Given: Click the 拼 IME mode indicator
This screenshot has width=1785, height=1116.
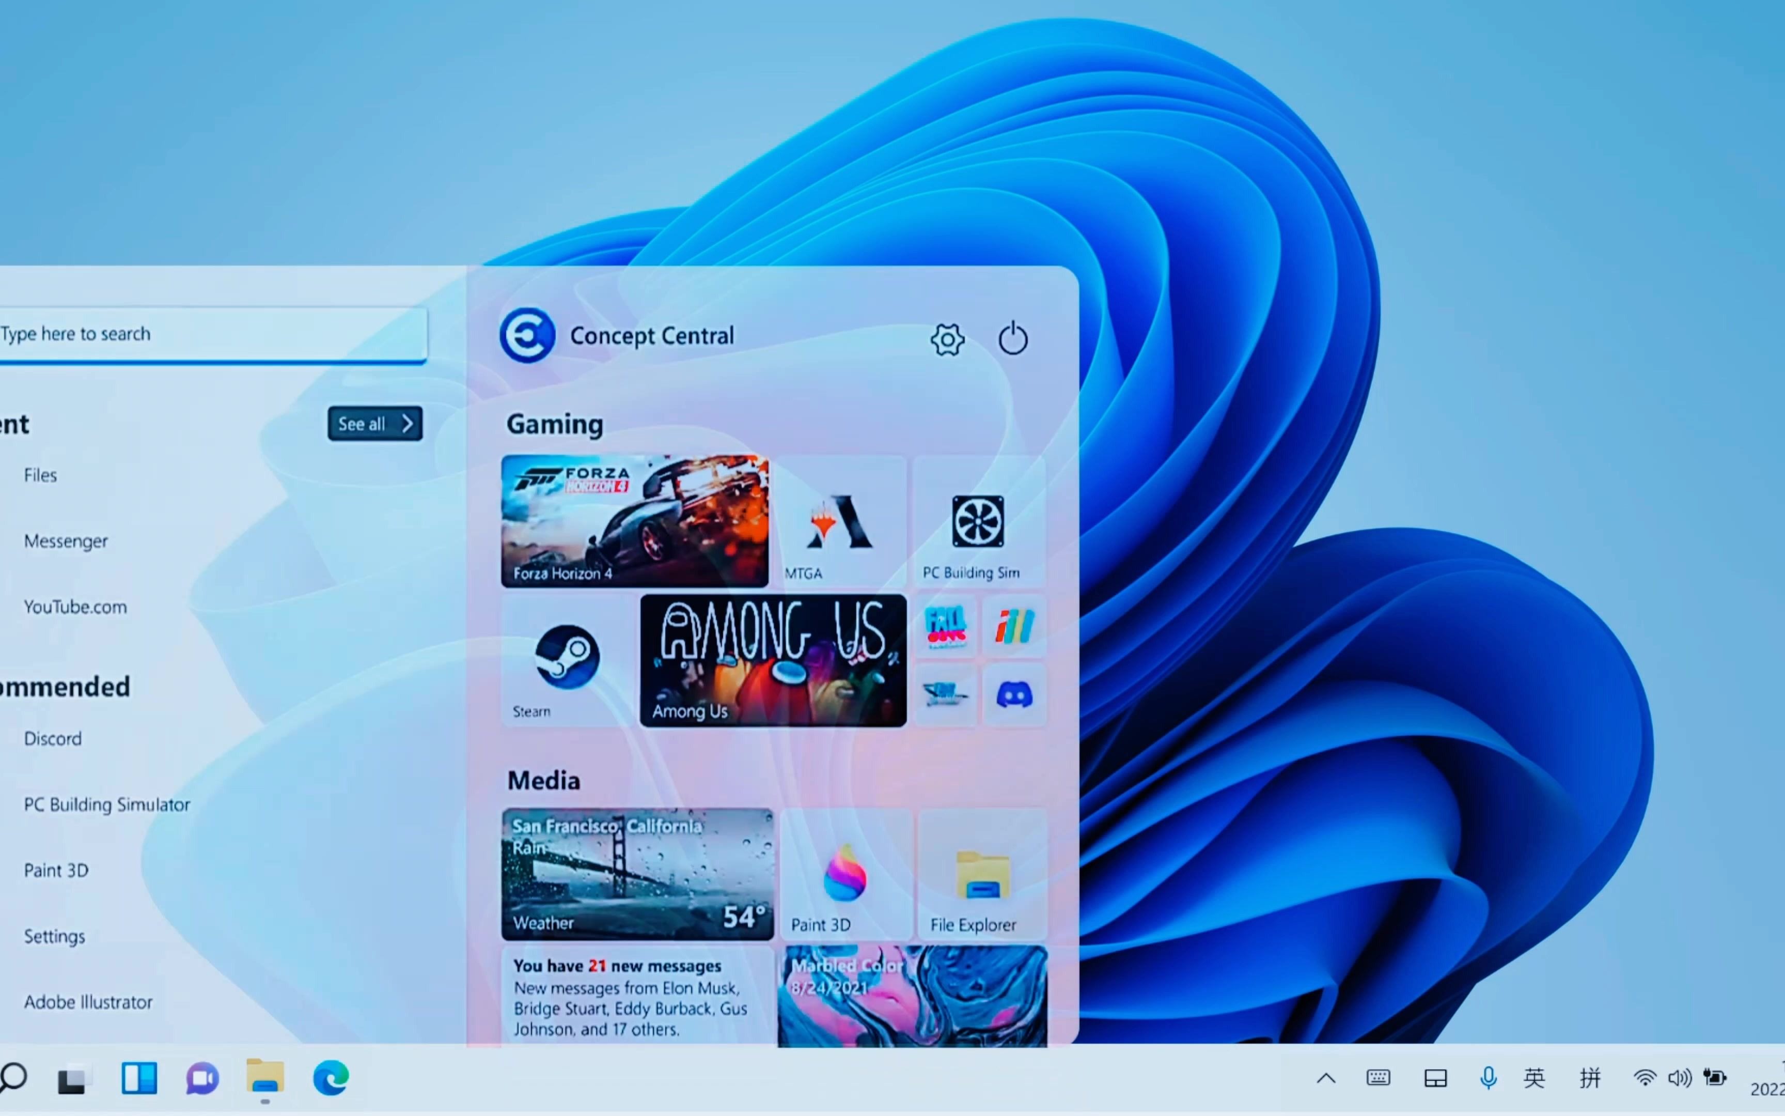Looking at the screenshot, I should pos(1590,1078).
